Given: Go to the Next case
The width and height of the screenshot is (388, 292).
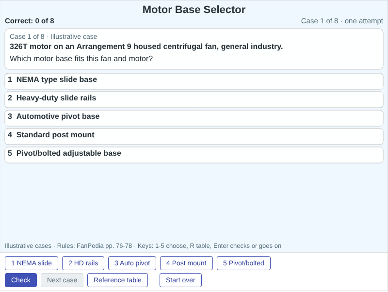Looking at the screenshot, I should [x=62, y=280].
